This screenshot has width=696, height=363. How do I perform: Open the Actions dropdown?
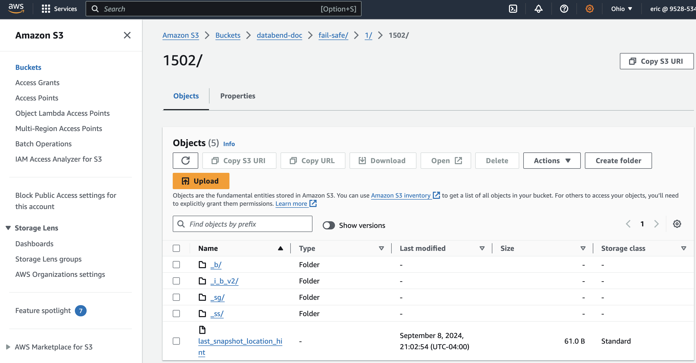tap(552, 161)
